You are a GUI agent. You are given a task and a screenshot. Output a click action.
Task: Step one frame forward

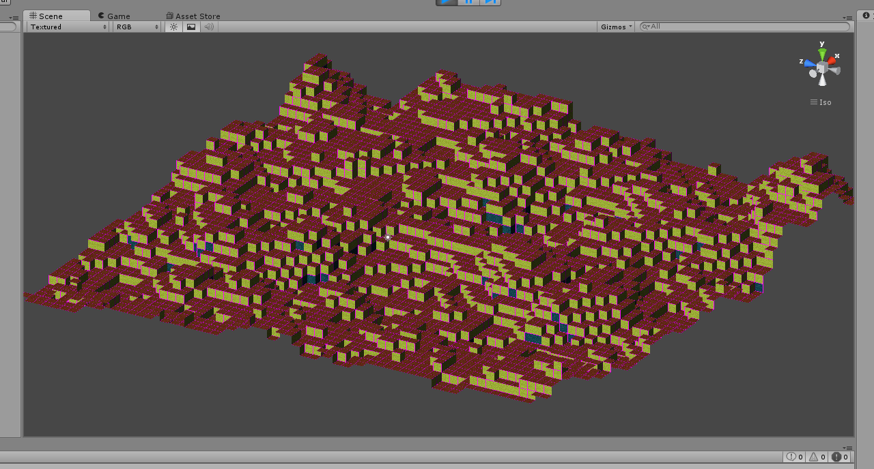tap(491, 2)
